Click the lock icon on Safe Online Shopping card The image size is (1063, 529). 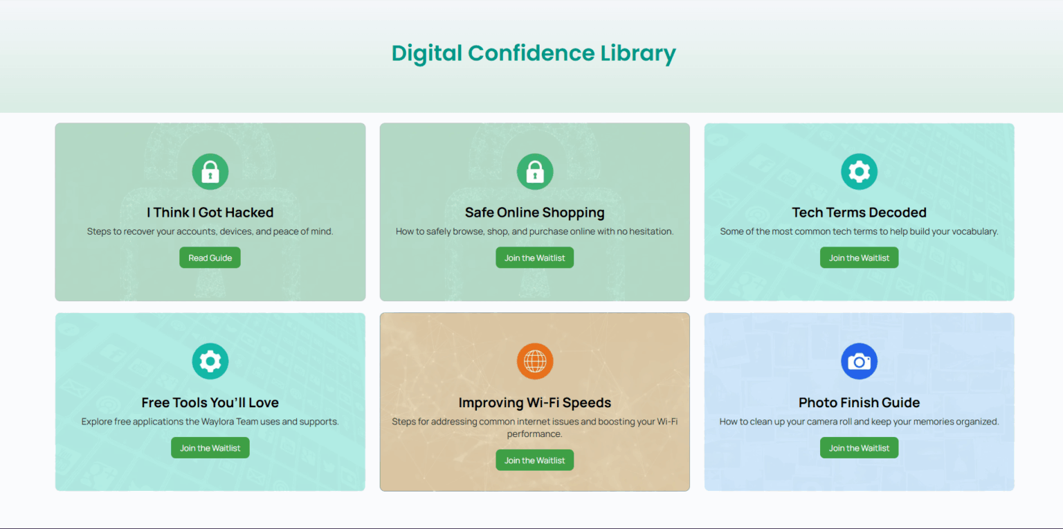(x=534, y=172)
